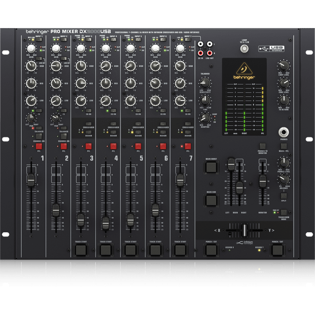Click the channel 6 LOW EQ knob
The image size is (315, 315).
point(156,100)
